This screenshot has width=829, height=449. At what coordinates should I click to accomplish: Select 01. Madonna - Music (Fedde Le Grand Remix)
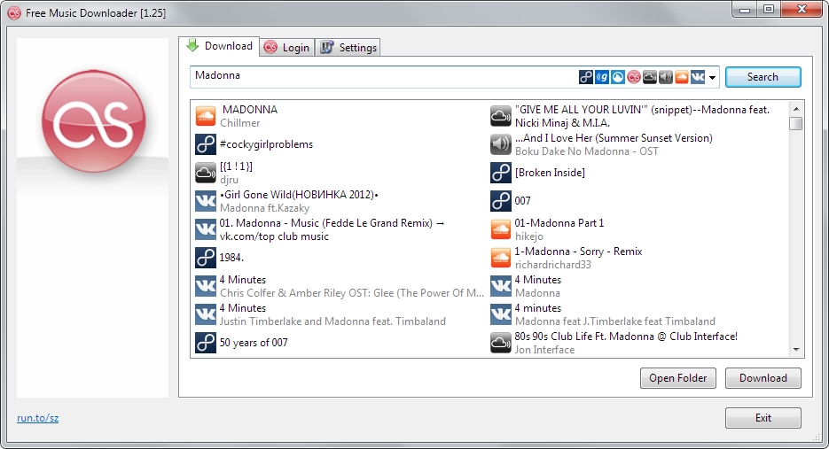[x=332, y=229]
